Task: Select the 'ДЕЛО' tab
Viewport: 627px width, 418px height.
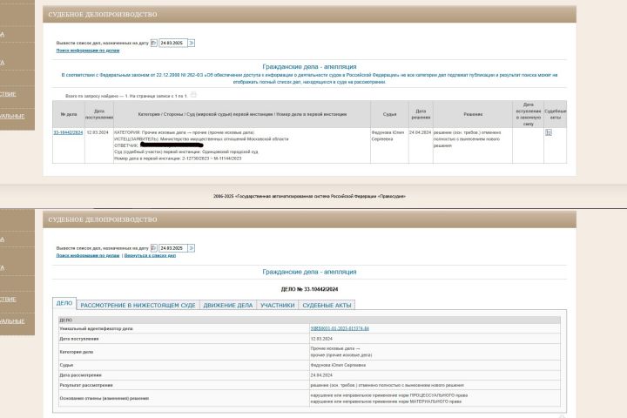Action: [x=64, y=303]
